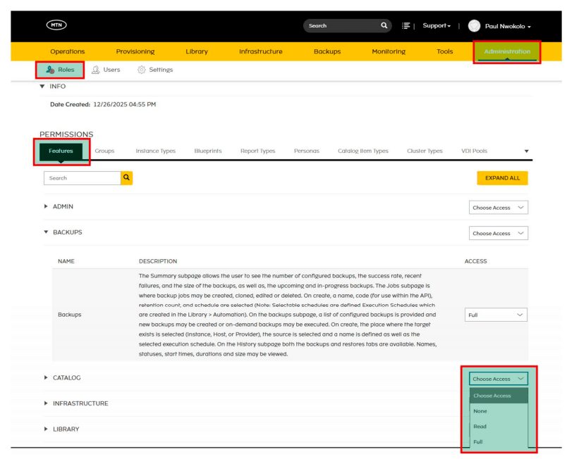The image size is (567, 459).
Task: Open ADMIN Choose Access dropdown
Action: 499,208
